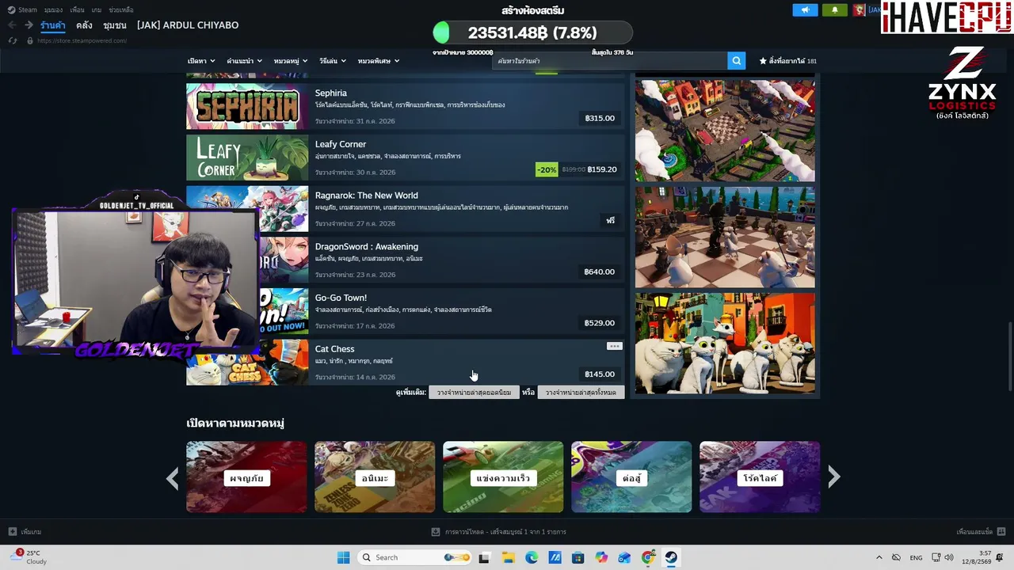Open the แข่งความเร็ว category card

pyautogui.click(x=503, y=477)
